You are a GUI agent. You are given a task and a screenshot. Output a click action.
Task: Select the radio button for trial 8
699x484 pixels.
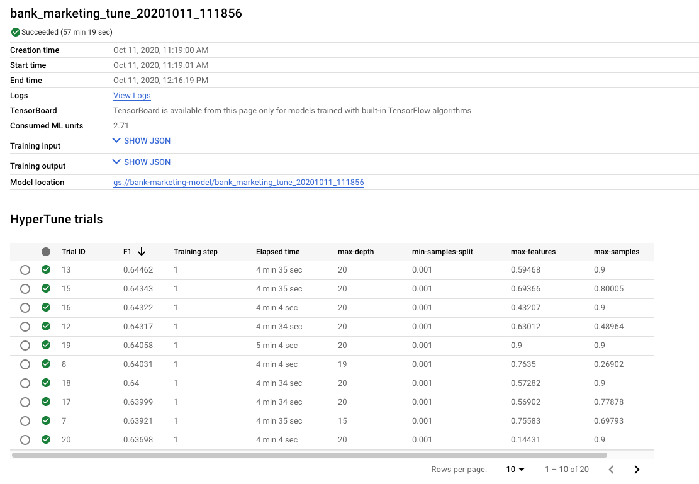(x=25, y=364)
